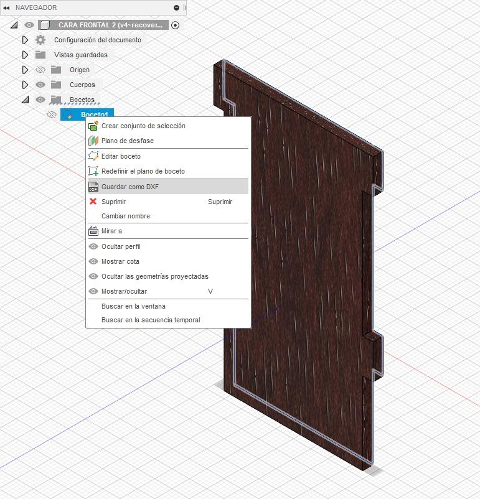This screenshot has width=480, height=499.
Task: Choose Crear conjunto de selección
Action: [x=168, y=126]
